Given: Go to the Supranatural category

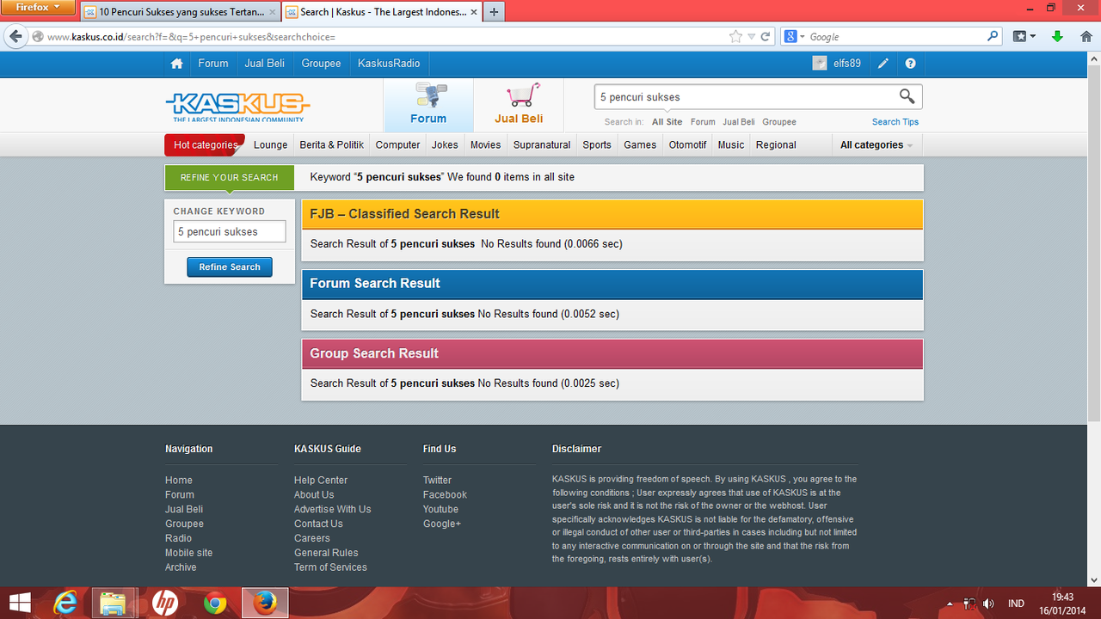Looking at the screenshot, I should tap(542, 145).
